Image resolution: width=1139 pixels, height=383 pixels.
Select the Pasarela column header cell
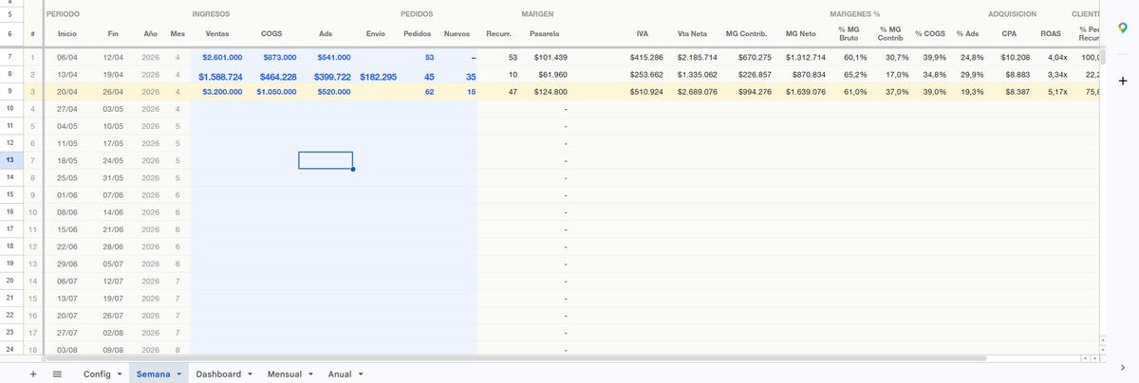click(545, 33)
